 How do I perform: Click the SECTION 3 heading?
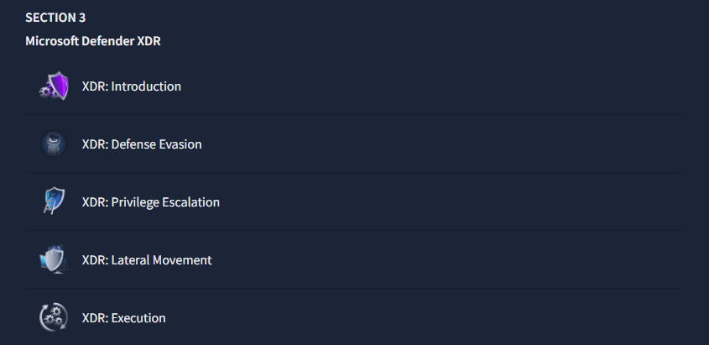click(55, 18)
